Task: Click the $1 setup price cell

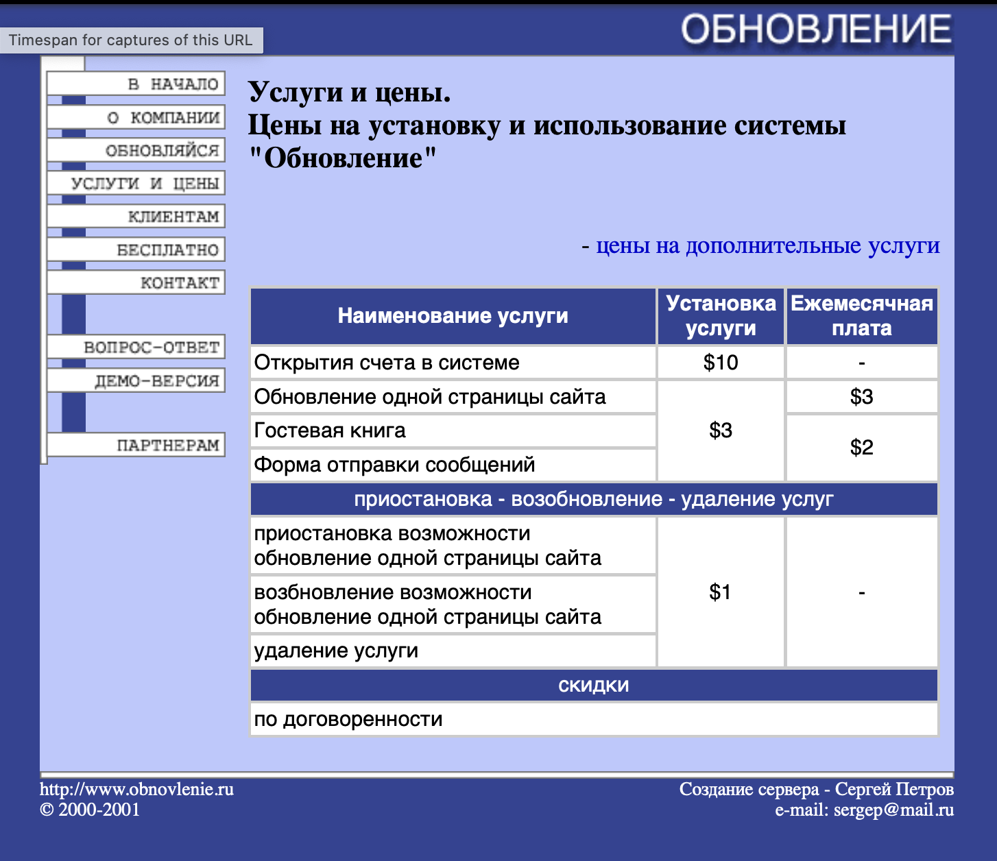Action: (x=721, y=592)
